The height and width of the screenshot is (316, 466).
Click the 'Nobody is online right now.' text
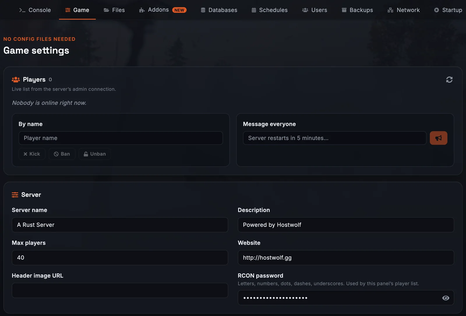click(x=49, y=103)
